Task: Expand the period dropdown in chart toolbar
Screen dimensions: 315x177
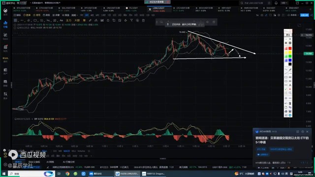Action: 75,15
